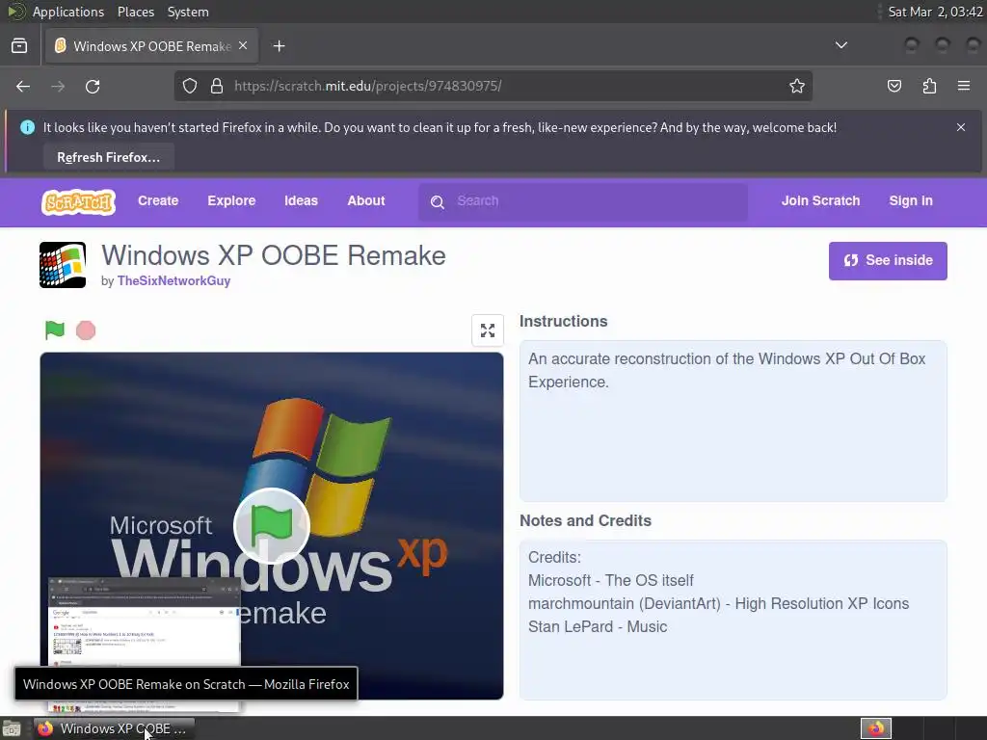987x740 pixels.
Task: Click the 'Microsoft - The OS itself' credits line
Action: coord(610,580)
